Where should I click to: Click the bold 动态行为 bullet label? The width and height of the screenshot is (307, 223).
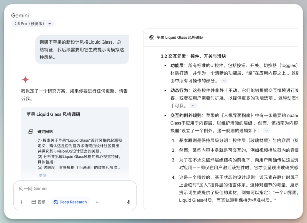(x=179, y=90)
